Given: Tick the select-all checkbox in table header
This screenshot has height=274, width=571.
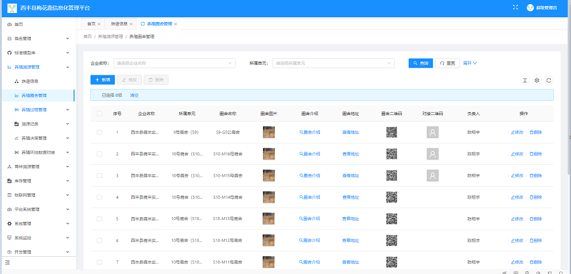Looking at the screenshot, I should 99,113.
